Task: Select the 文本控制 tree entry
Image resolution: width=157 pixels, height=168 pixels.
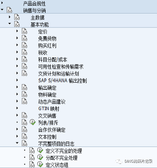Action: 47,137
